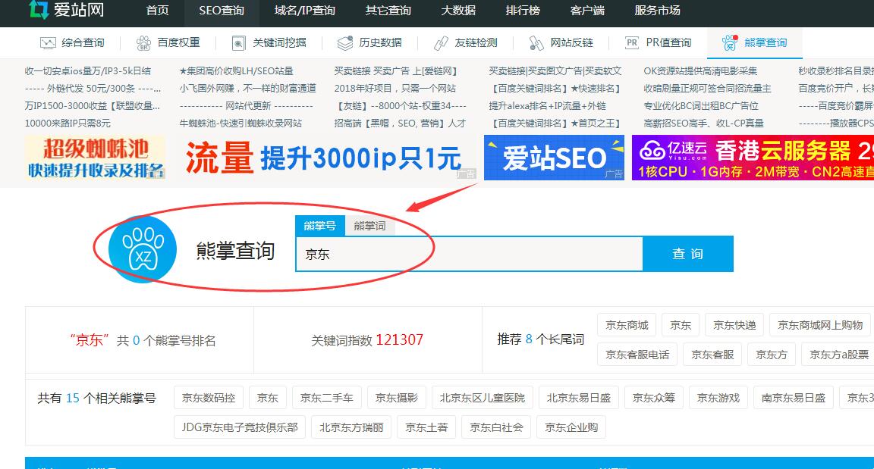Open the 京东白社会 related account
This screenshot has width=874, height=469.
pos(496,427)
